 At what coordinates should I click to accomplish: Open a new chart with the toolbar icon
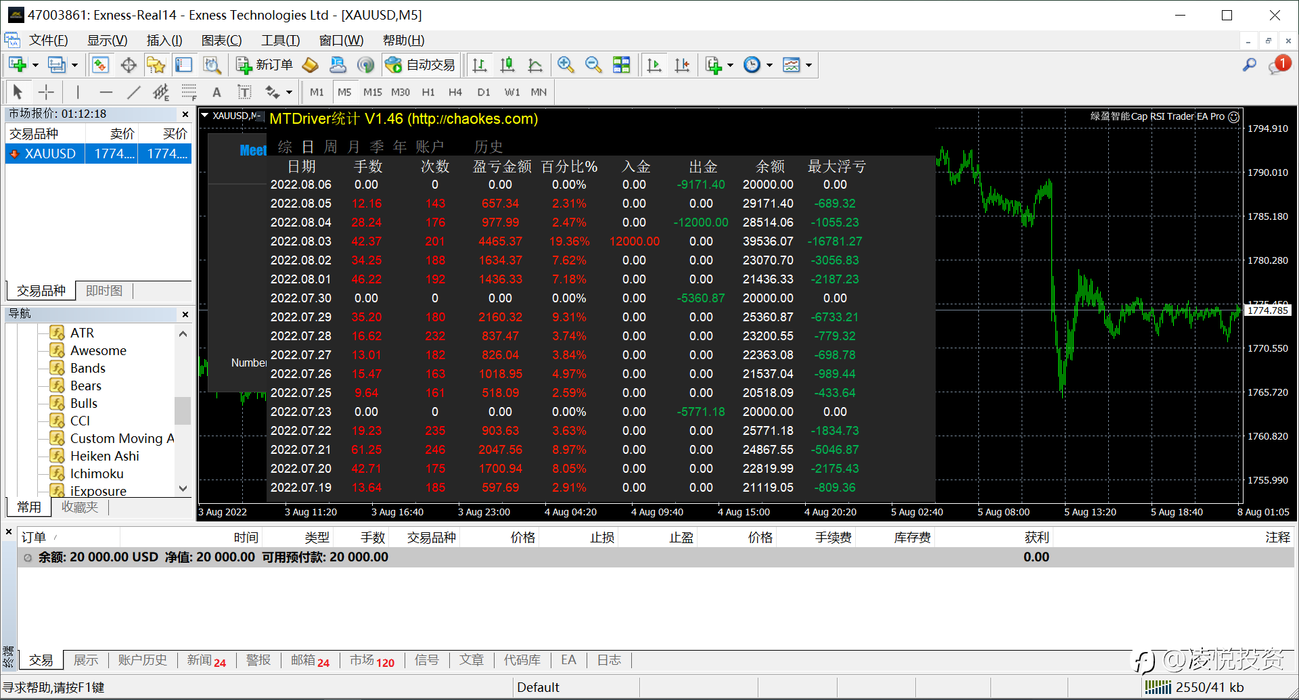(18, 65)
